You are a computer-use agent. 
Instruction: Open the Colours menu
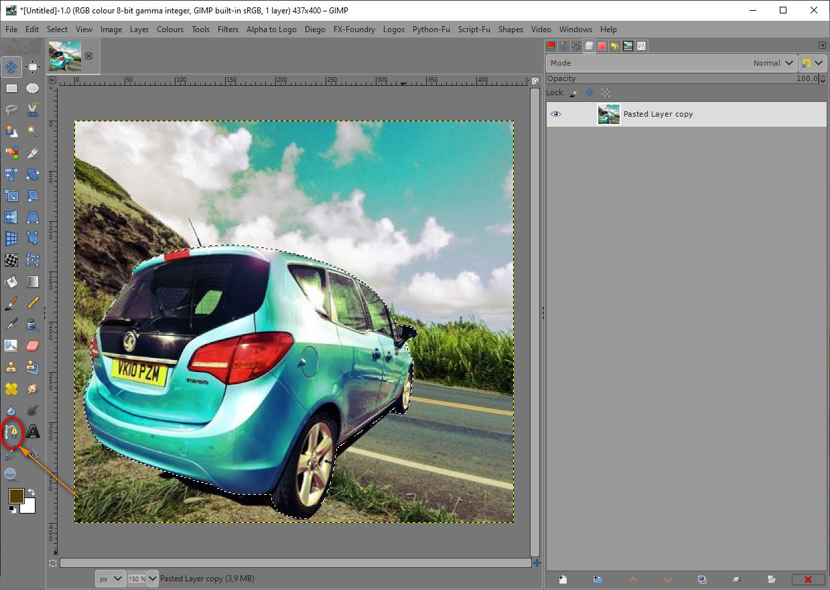170,29
